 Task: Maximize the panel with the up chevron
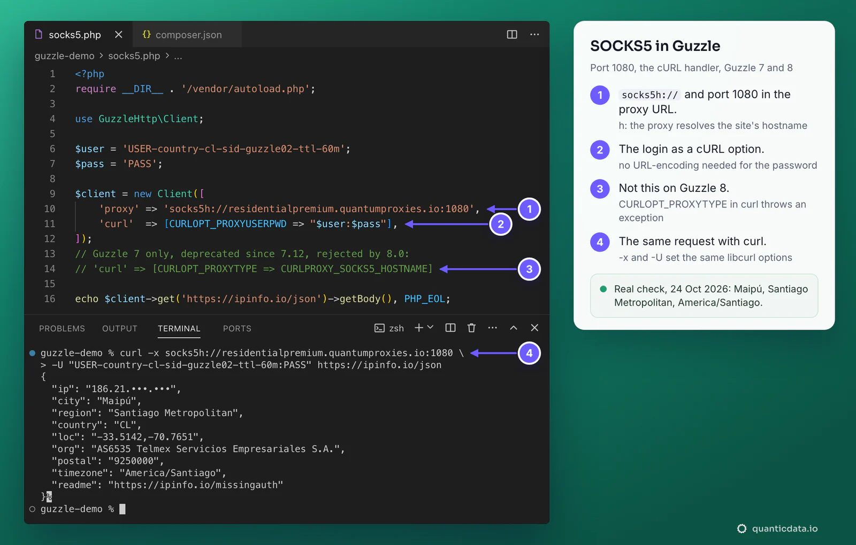coord(514,328)
